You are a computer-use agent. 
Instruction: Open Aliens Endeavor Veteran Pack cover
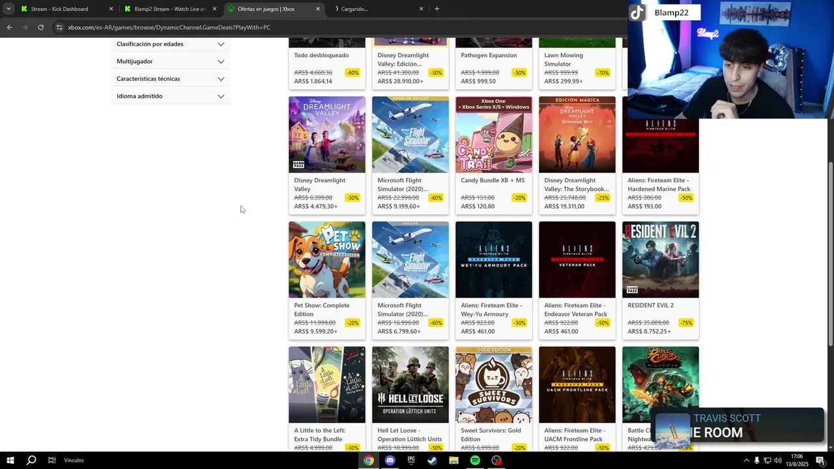click(577, 260)
